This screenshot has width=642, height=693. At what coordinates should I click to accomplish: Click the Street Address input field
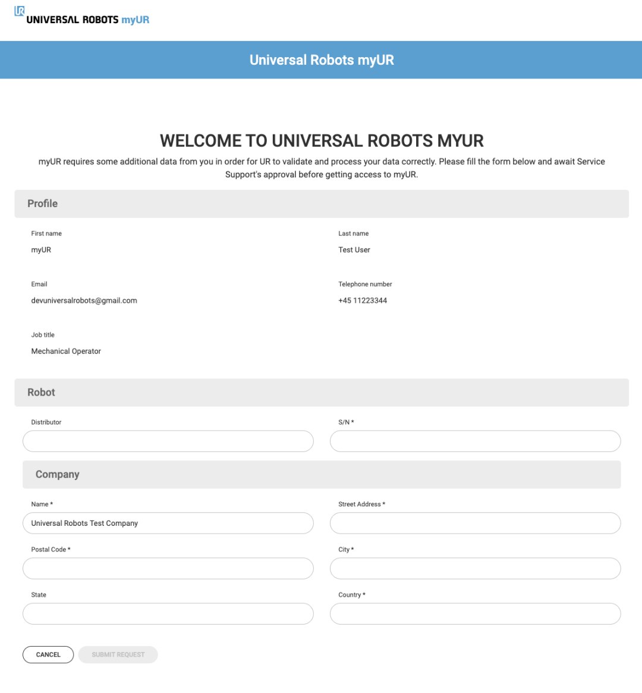(x=475, y=523)
